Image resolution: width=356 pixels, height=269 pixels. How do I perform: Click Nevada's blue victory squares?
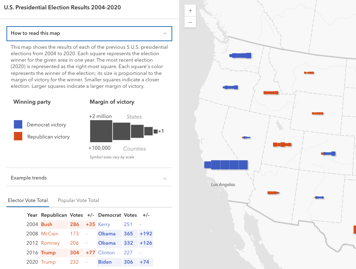point(246,137)
